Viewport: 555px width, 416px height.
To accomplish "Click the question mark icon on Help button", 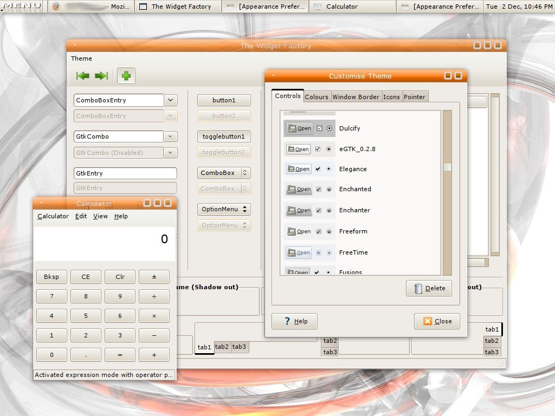I will (x=287, y=321).
